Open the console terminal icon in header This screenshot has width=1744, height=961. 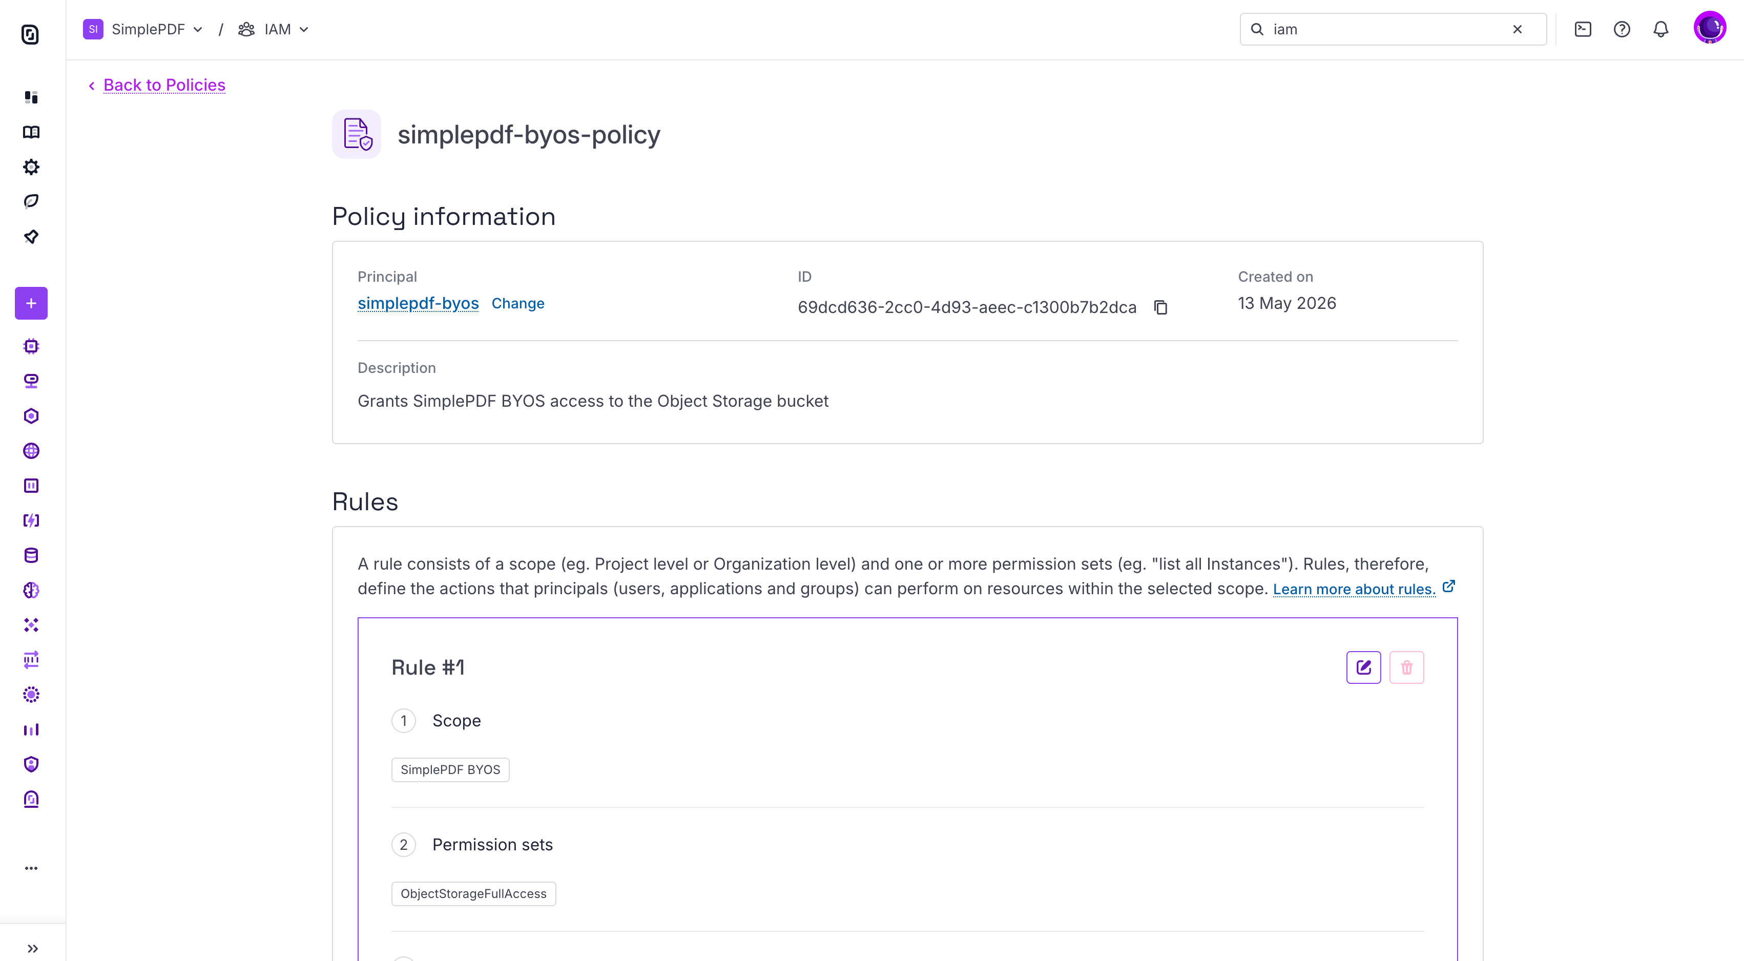pos(1583,29)
